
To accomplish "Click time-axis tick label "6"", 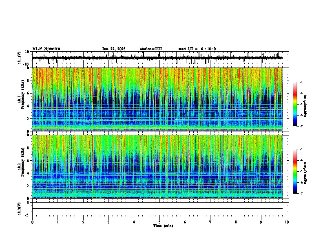I will click(185, 222).
